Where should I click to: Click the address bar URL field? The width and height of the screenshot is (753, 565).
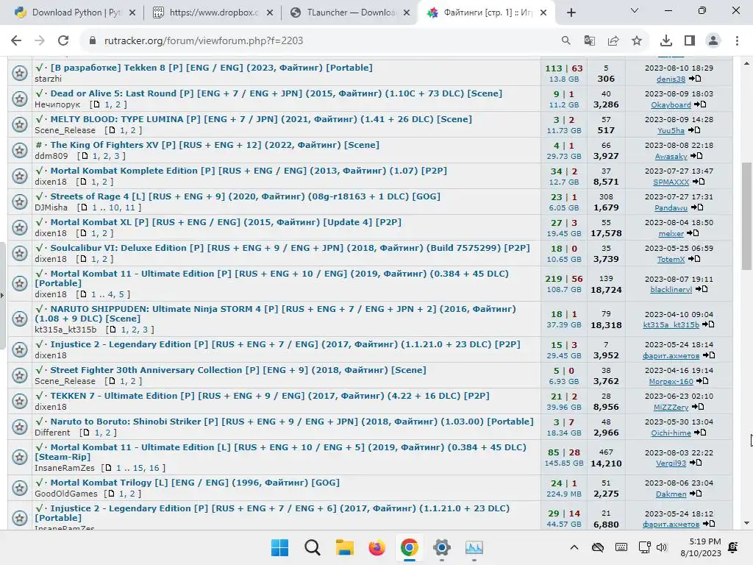coord(317,41)
